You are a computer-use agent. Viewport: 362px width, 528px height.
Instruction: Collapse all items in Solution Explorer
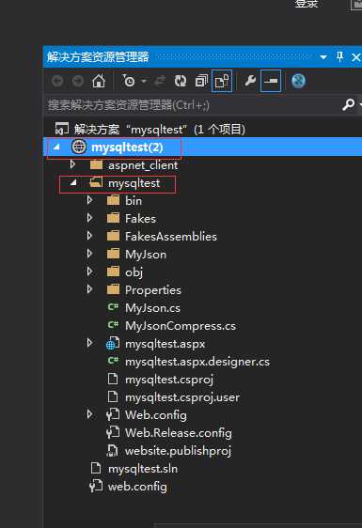[201, 81]
